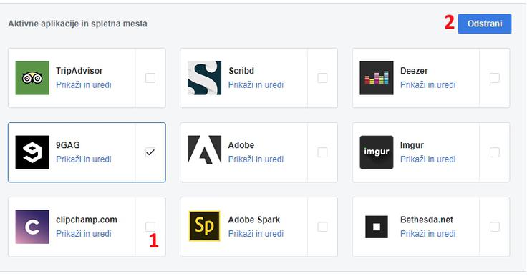This screenshot has height=276, width=527.
Task: Open the Scribd app logo
Action: pos(204,78)
